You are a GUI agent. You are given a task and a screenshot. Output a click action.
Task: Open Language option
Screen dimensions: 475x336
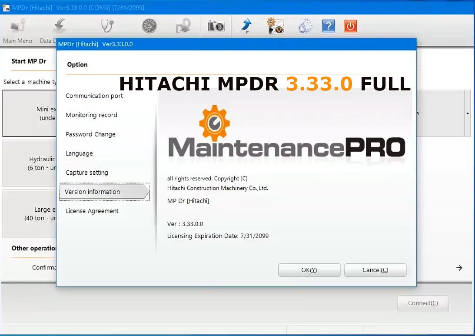point(79,153)
